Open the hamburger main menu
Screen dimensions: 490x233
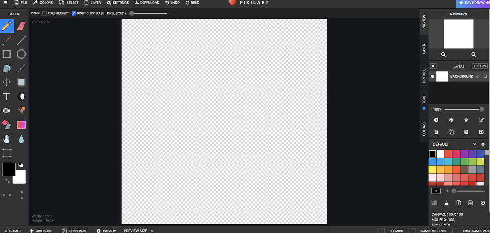tap(5, 3)
